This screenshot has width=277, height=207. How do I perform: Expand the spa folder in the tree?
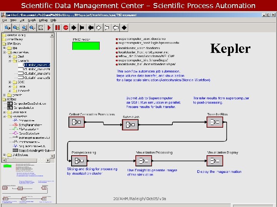pyautogui.click(x=4, y=48)
